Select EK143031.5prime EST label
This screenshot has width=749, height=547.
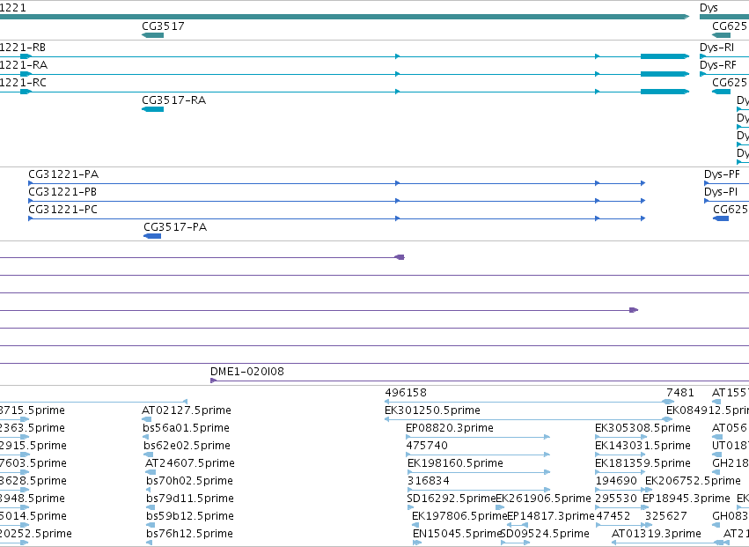point(643,446)
